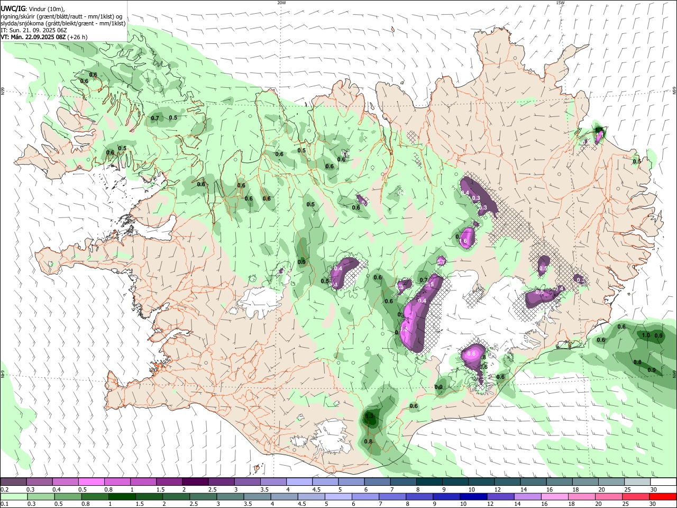Select the deep blue 10 swatch on rain scale
Image resolution: width=677 pixels, height=508 pixels.
pos(473,496)
